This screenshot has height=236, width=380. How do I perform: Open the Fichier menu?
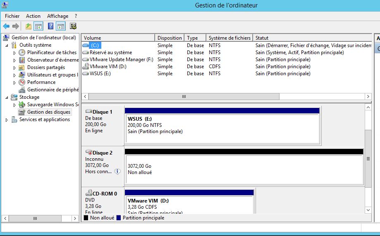click(x=12, y=16)
